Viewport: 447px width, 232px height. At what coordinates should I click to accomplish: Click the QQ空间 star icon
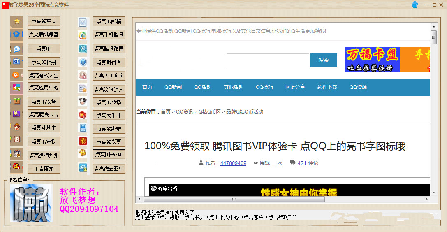[x=17, y=21]
